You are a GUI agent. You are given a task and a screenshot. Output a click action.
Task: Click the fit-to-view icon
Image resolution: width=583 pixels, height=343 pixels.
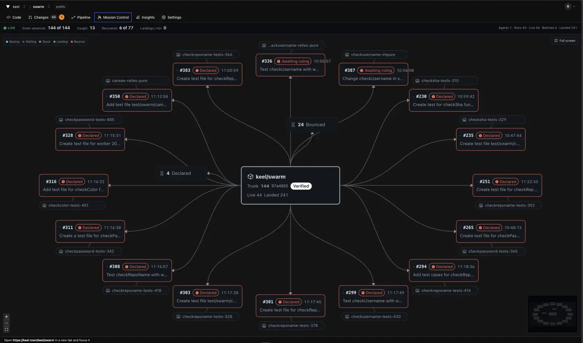click(x=6, y=330)
